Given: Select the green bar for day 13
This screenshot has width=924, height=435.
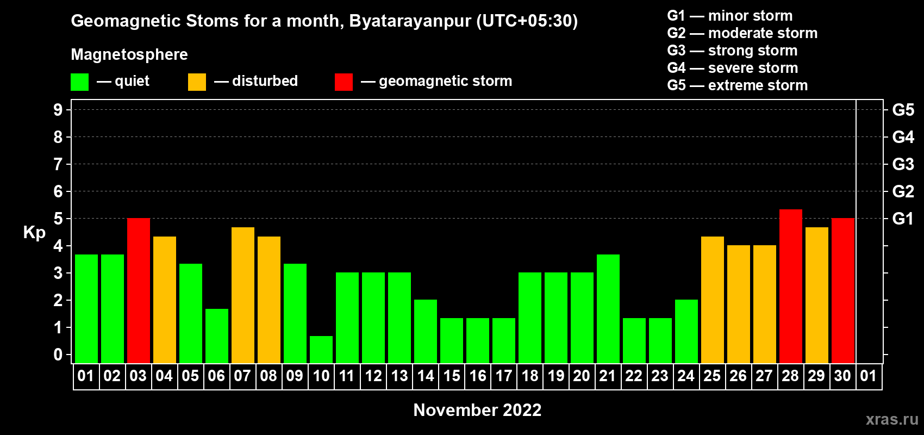Looking at the screenshot, I should coord(399,318).
